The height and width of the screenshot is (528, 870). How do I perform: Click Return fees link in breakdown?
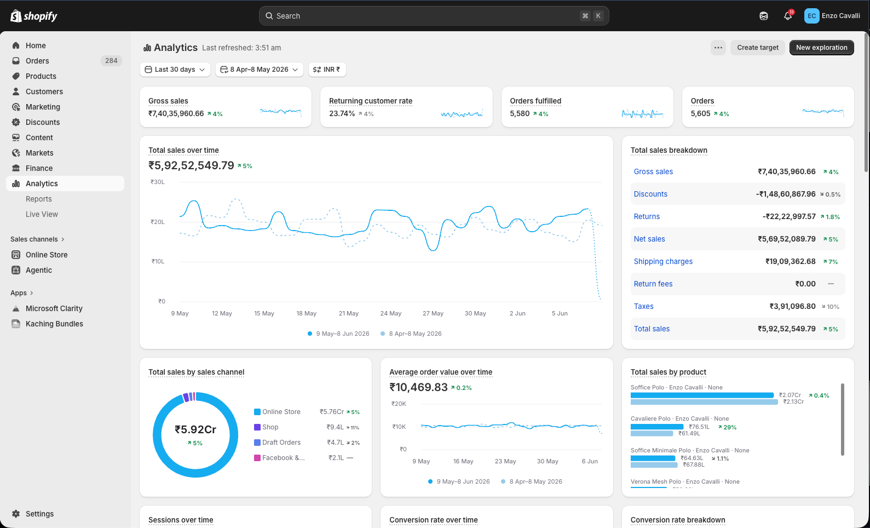[x=653, y=284]
